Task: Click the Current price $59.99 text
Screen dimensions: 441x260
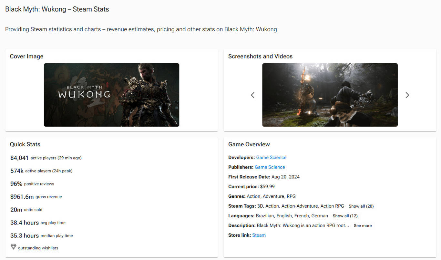Action: click(x=251, y=186)
